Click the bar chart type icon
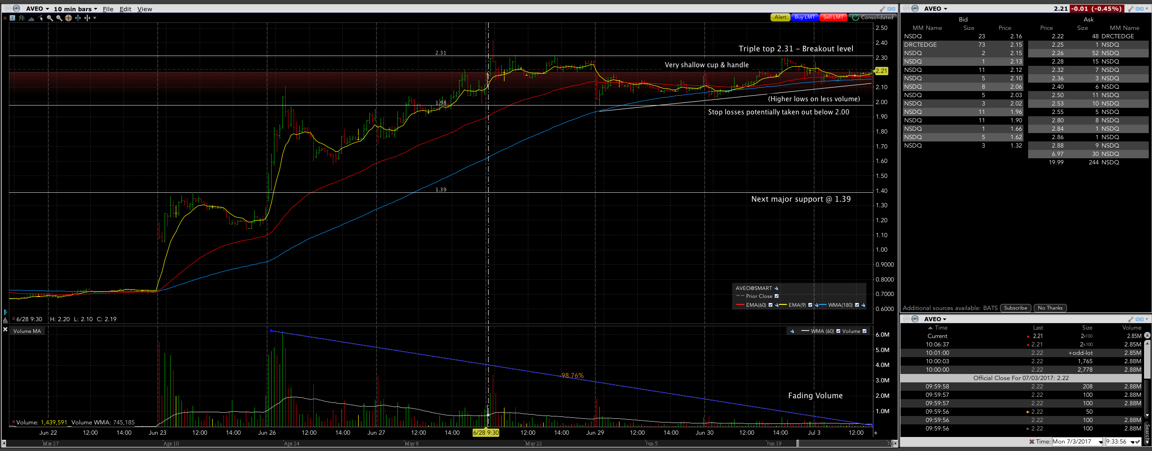 click(22, 18)
